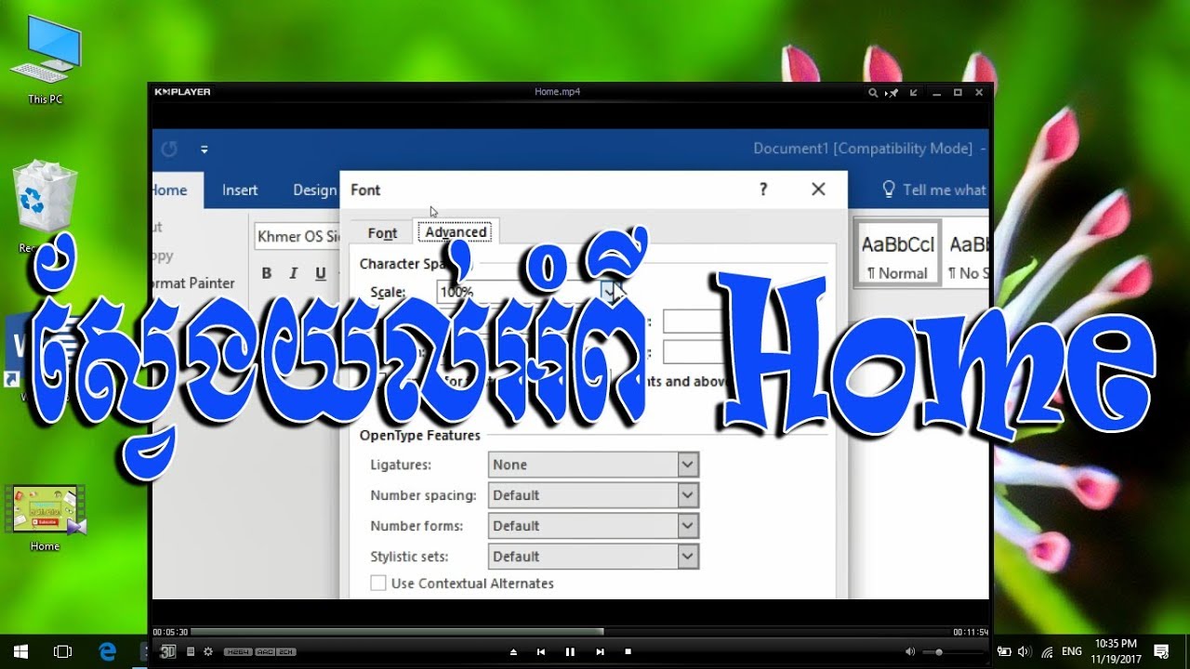Launch Microsoft Edge from the taskbar
Viewport: 1190px width, 669px height.
(x=108, y=652)
